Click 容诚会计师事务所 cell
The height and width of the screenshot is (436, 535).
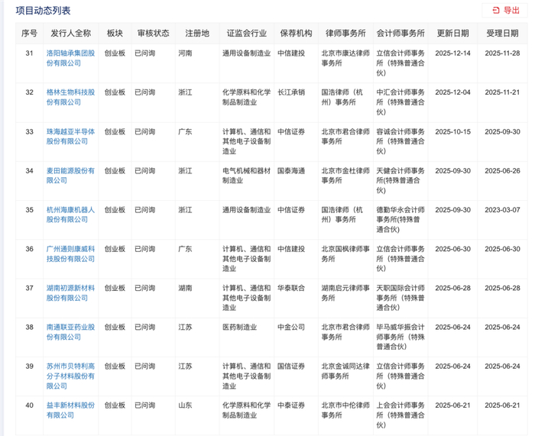point(400,141)
